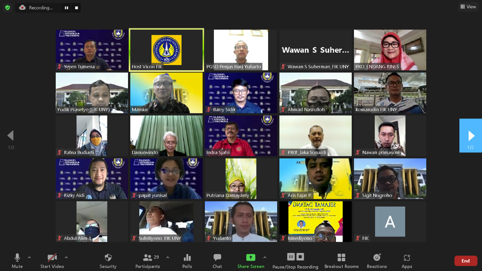Open the Reactions menu
This screenshot has width=482, height=271.
[x=377, y=261]
